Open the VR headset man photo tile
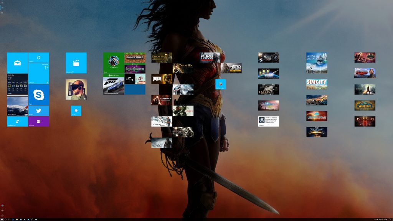 click(x=76, y=89)
